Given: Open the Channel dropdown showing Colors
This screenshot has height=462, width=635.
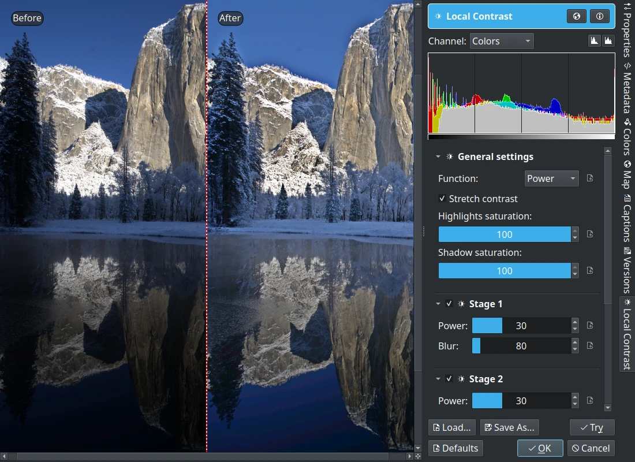Looking at the screenshot, I should point(501,41).
